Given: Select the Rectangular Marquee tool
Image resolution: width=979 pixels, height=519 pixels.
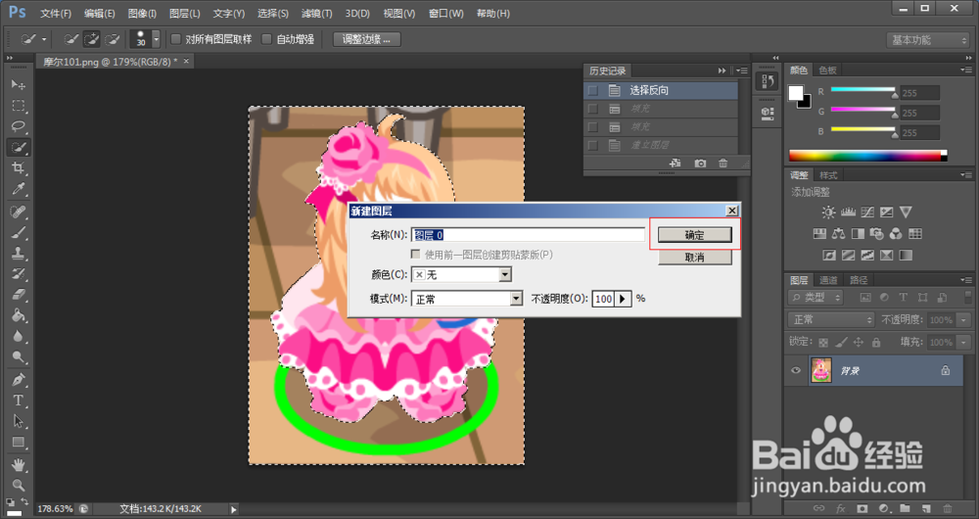Looking at the screenshot, I should pyautogui.click(x=19, y=106).
